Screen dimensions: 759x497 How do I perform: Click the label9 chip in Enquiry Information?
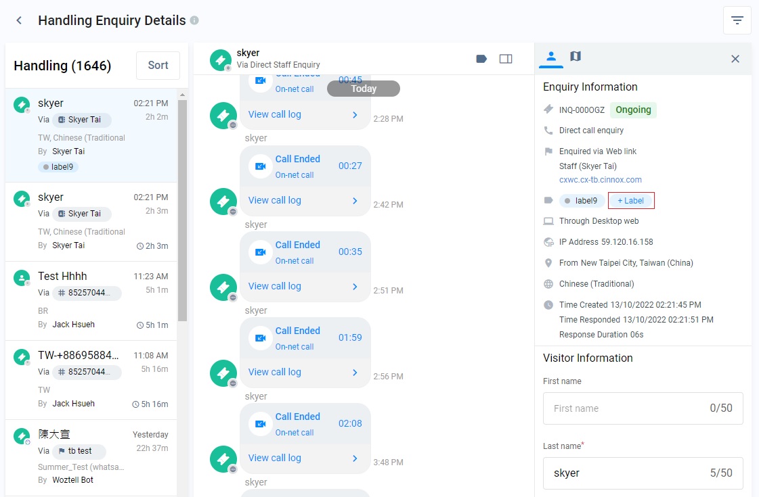click(581, 201)
